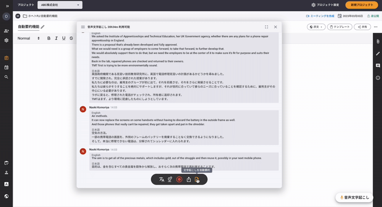Open the comments icon in right sidebar
This screenshot has width=382, height=207.
click(377, 65)
